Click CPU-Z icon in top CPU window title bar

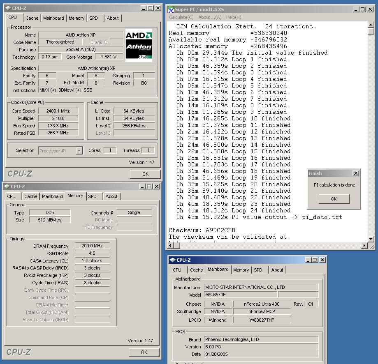pyautogui.click(x=8, y=8)
